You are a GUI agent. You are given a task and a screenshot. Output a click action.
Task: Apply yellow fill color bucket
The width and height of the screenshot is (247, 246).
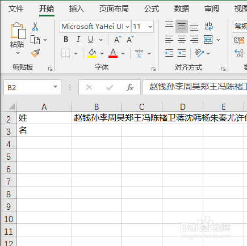(92, 53)
